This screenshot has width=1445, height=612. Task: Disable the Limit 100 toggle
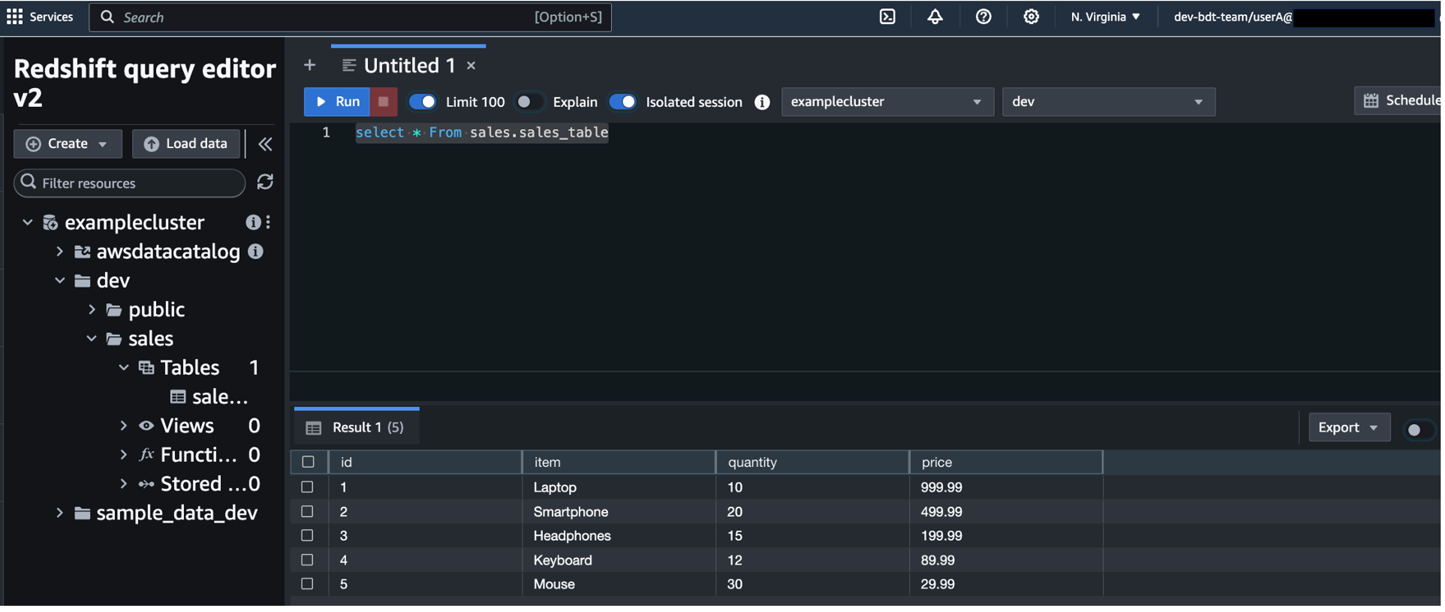point(423,101)
